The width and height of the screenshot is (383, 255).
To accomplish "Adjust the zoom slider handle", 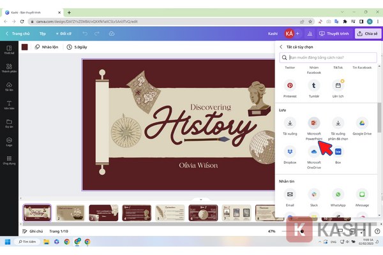I will click(x=302, y=231).
